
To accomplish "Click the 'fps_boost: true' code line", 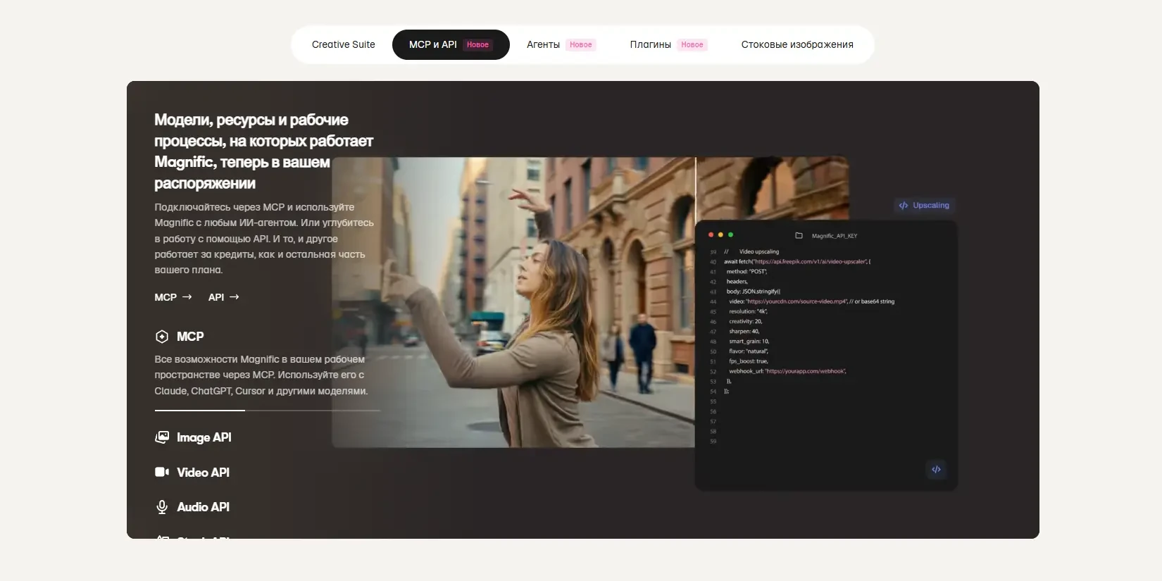I will 748,361.
